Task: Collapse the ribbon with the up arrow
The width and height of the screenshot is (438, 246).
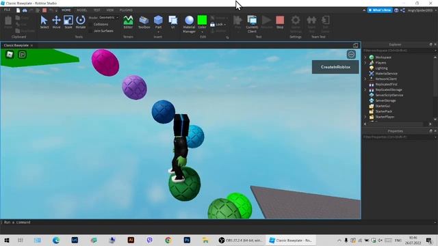Action: 364,10
